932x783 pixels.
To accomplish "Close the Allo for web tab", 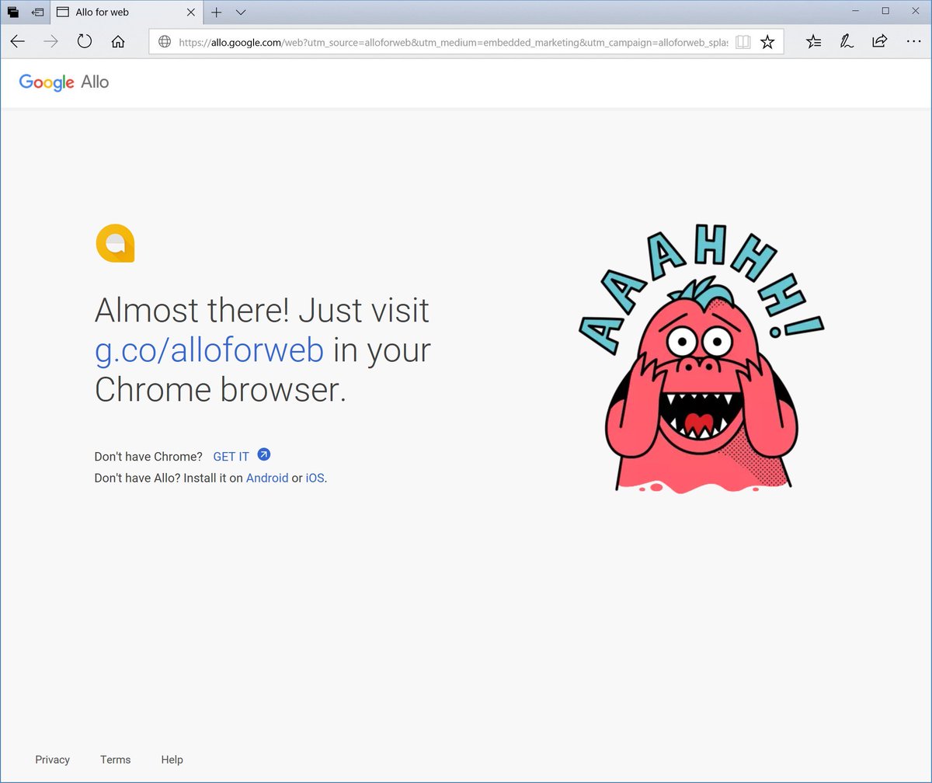I will coord(191,12).
